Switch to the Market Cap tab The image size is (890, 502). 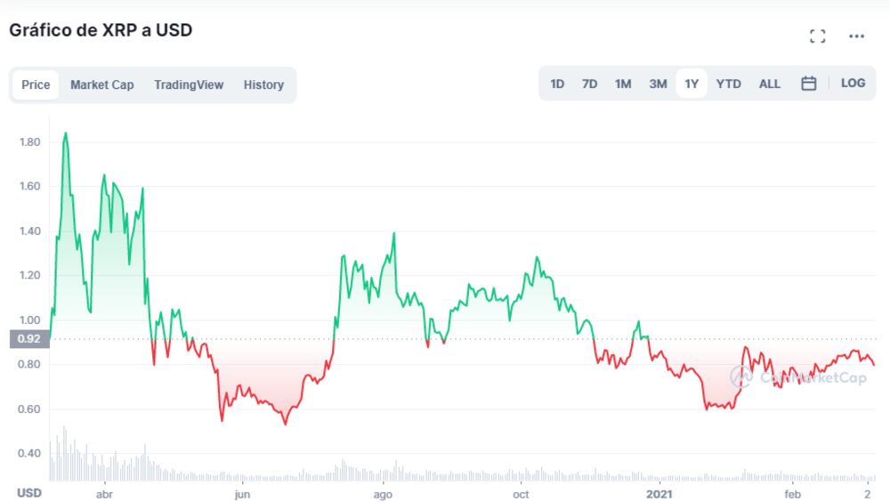pos(102,85)
